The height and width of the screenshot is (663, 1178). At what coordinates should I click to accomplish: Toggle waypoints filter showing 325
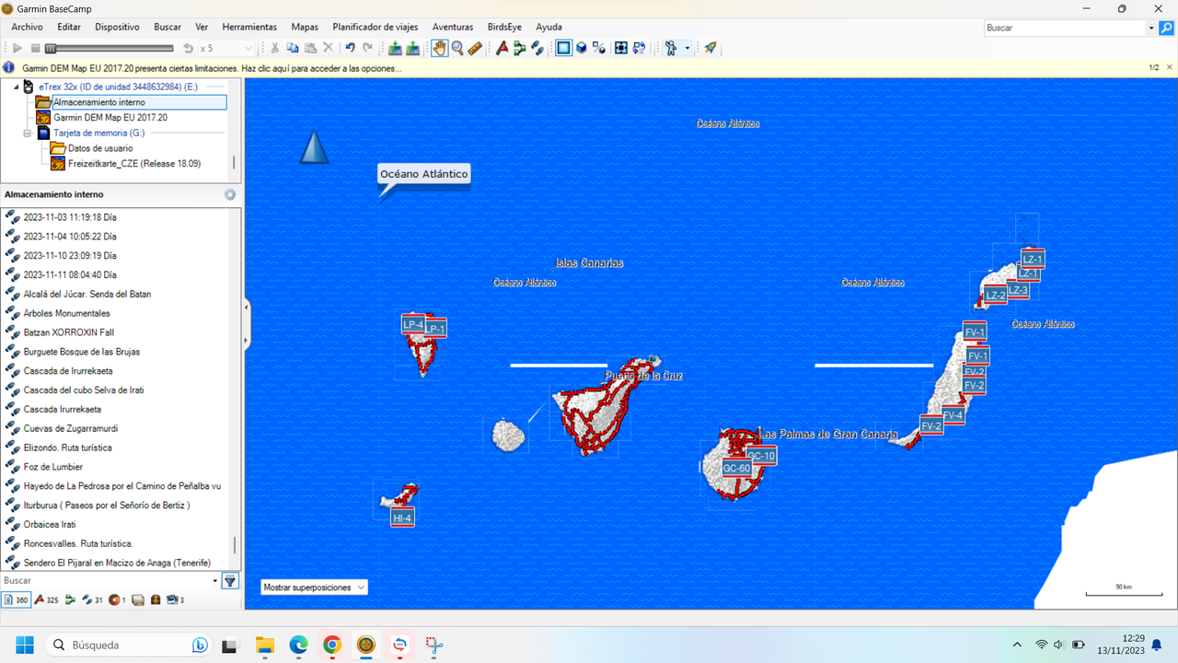[46, 599]
